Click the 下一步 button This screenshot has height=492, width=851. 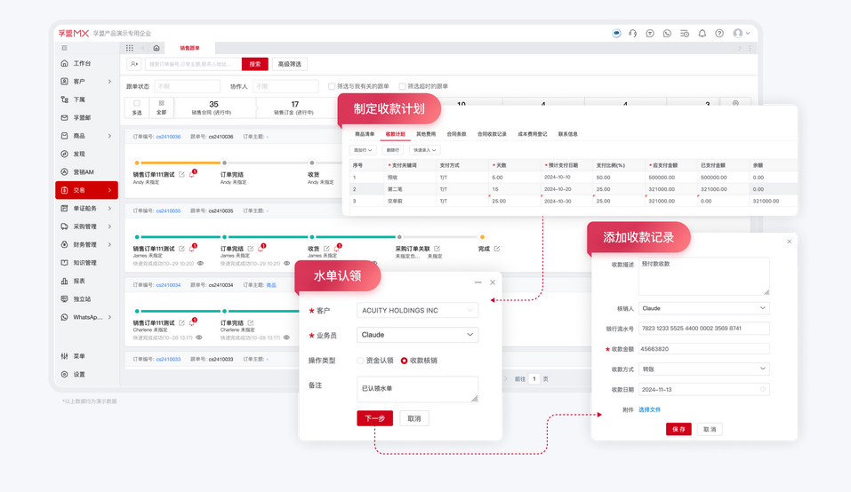(x=374, y=418)
